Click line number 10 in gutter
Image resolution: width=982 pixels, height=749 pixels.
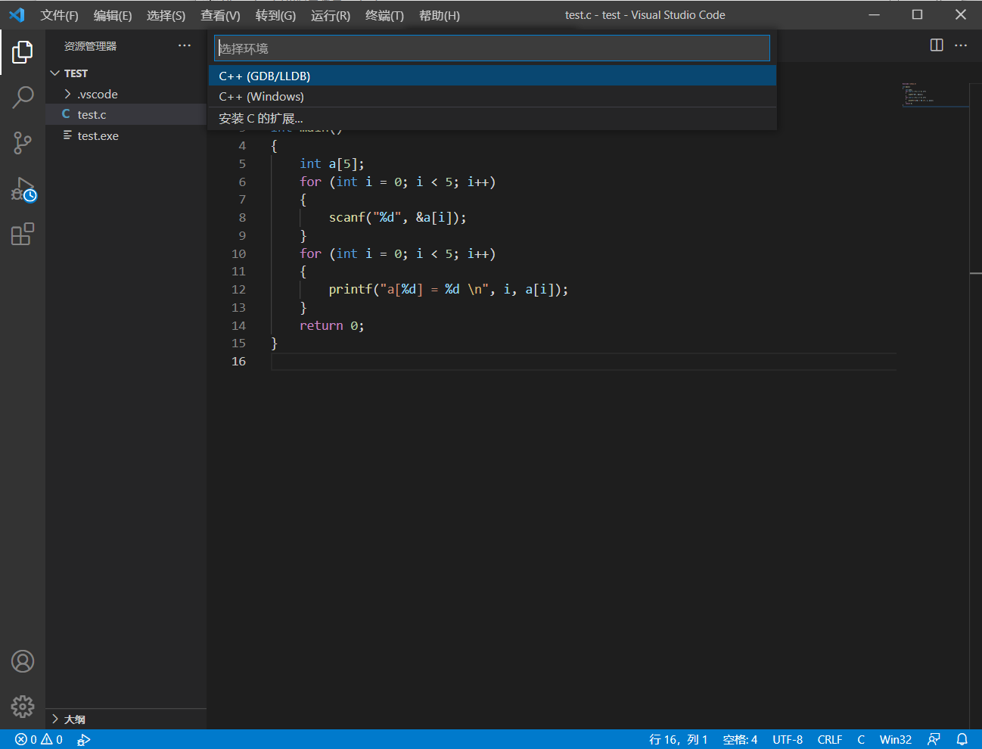point(238,253)
